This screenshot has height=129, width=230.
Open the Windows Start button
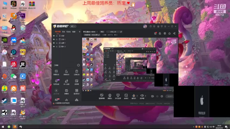[3, 127]
